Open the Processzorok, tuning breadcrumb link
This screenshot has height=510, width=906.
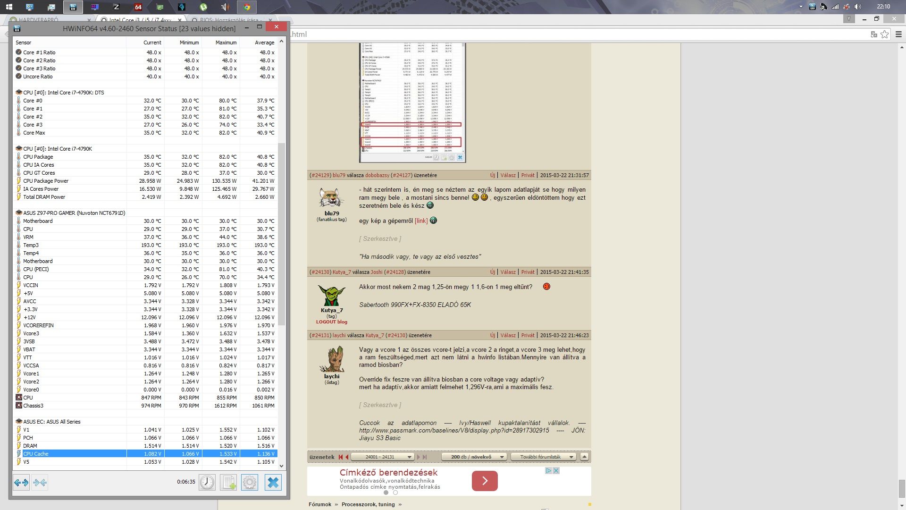368,504
